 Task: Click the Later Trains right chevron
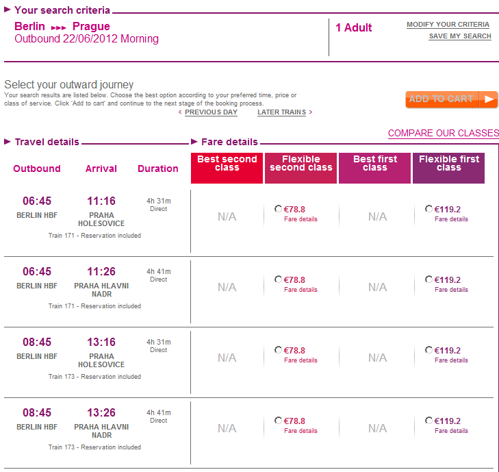click(311, 112)
